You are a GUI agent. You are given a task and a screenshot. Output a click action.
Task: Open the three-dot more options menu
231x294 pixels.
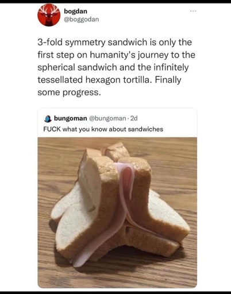coord(193,11)
